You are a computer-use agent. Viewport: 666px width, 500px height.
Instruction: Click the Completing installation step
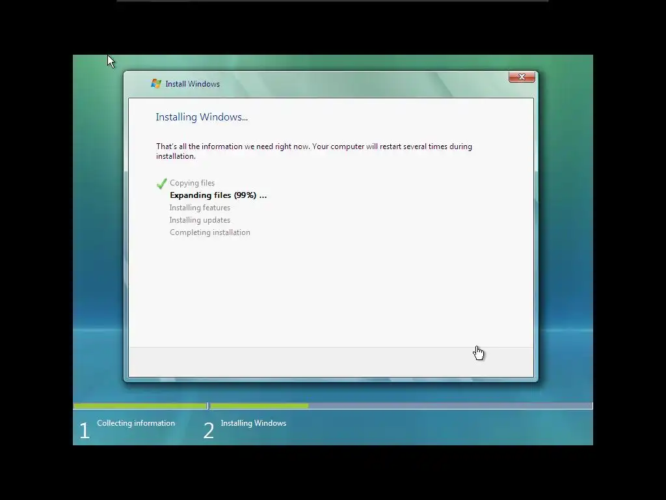tap(210, 232)
